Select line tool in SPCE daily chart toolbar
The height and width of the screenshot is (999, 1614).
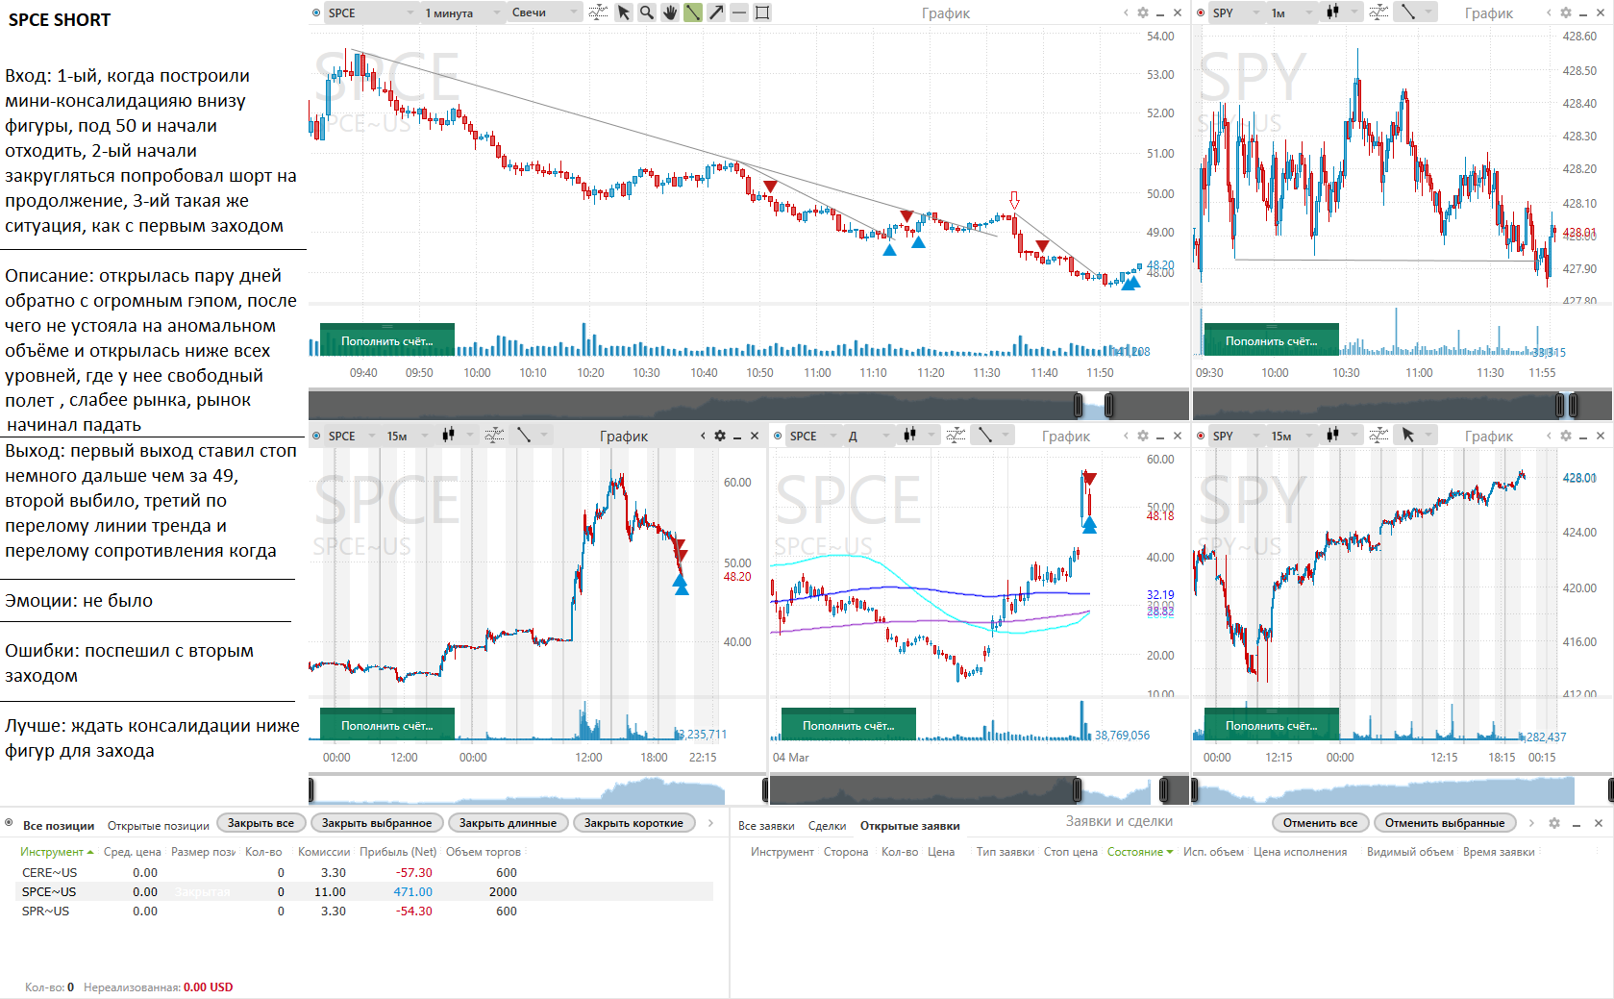tap(985, 436)
